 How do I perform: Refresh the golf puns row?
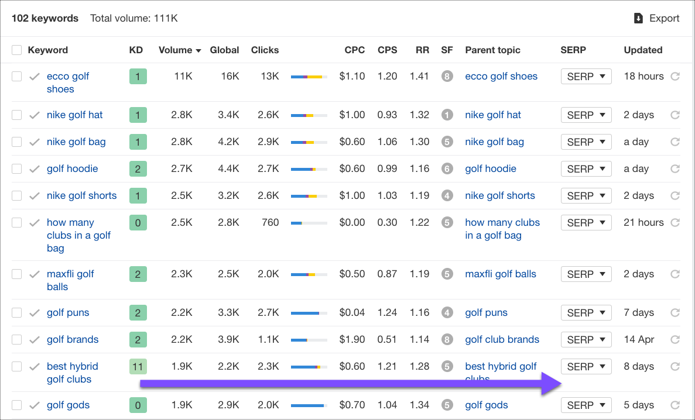coord(675,312)
